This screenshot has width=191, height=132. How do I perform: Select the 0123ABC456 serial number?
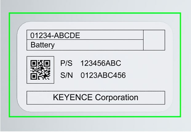(103, 75)
